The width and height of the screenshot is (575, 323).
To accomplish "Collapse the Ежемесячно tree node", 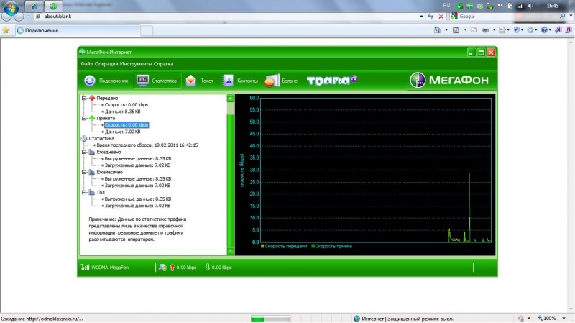I will 84,172.
